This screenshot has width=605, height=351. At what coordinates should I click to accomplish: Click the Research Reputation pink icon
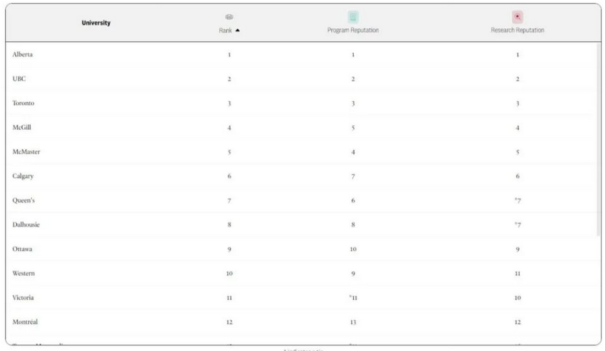(517, 17)
